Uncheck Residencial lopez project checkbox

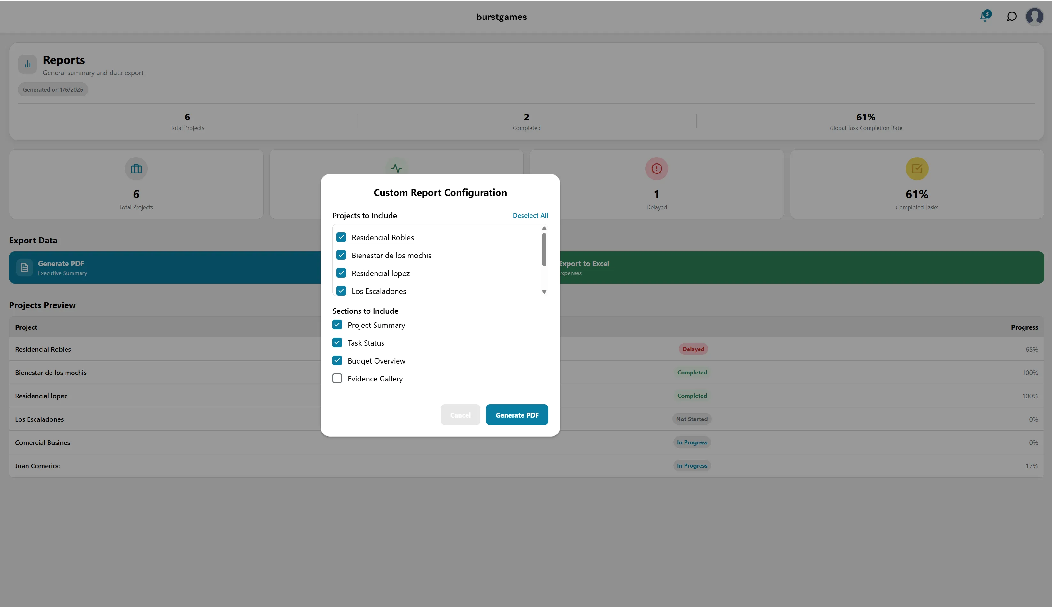tap(341, 273)
